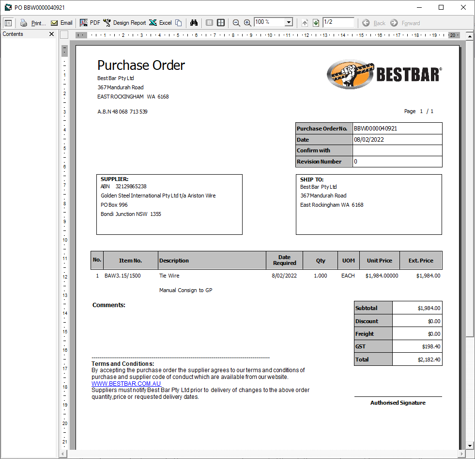Click the quantity value 1.000
The height and width of the screenshot is (459, 475).
321,276
